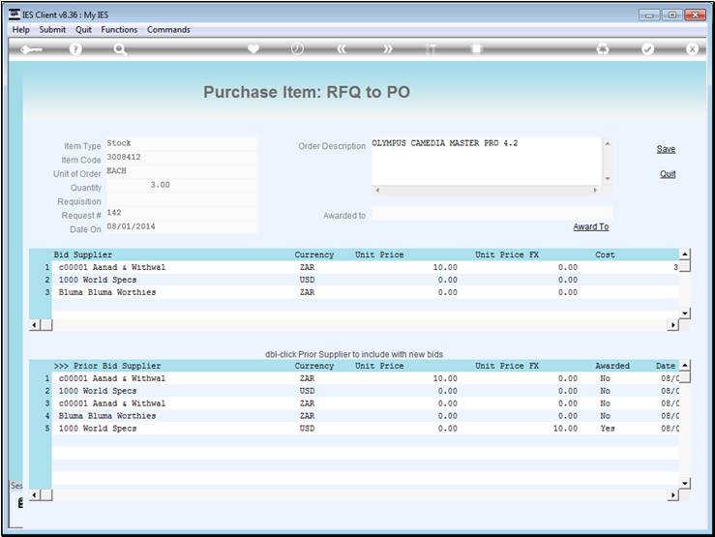This screenshot has width=715, height=537.
Task: Click Prior Bid Supplier grid scroll up arrow
Action: pos(685,366)
